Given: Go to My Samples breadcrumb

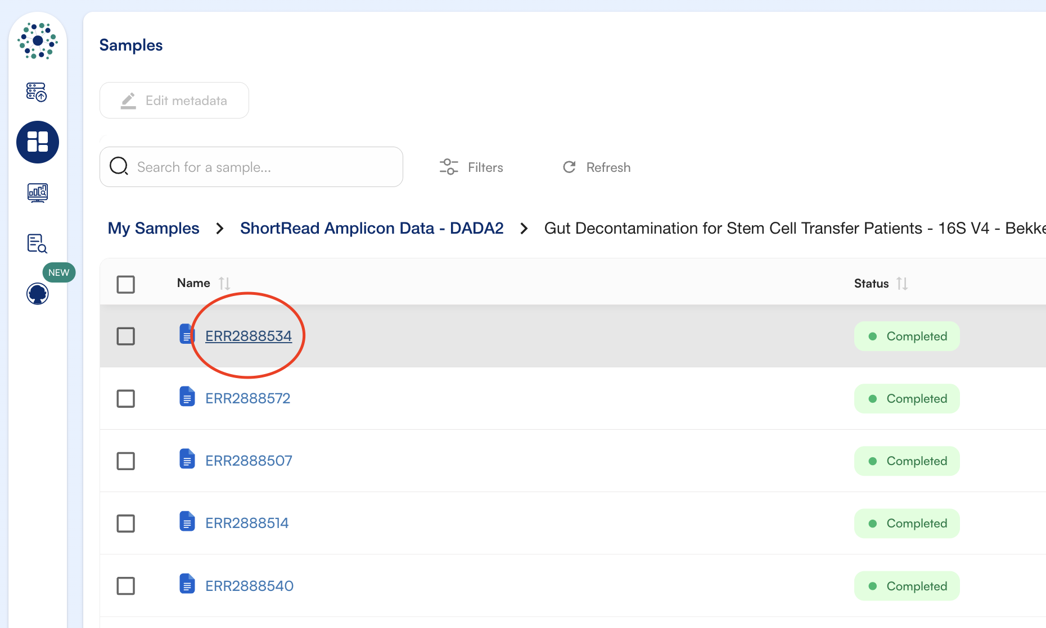Looking at the screenshot, I should pyautogui.click(x=154, y=228).
